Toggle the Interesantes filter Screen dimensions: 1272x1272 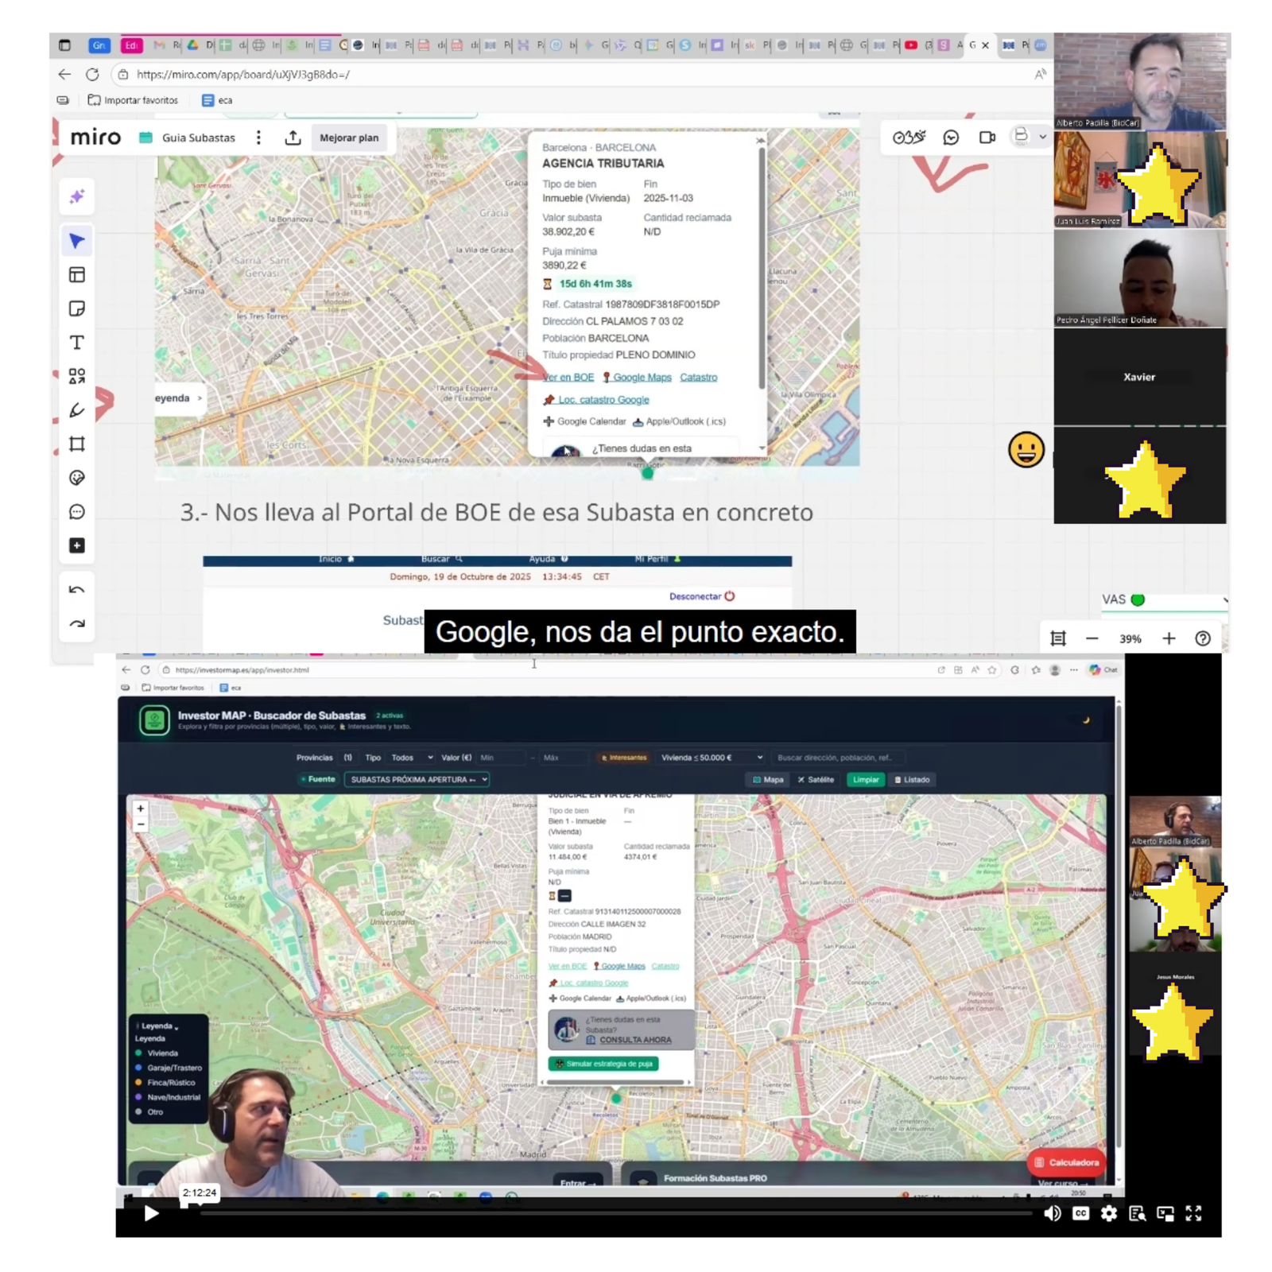coord(624,758)
